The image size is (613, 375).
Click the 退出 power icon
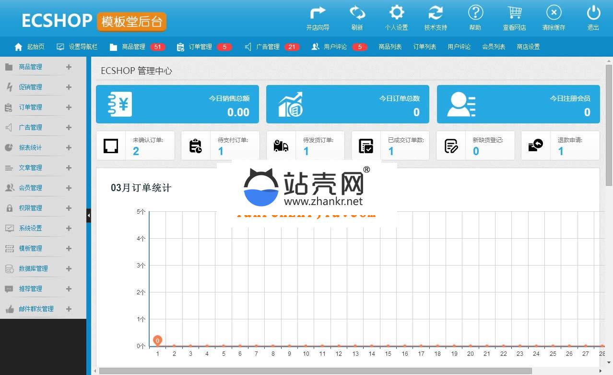(x=593, y=13)
